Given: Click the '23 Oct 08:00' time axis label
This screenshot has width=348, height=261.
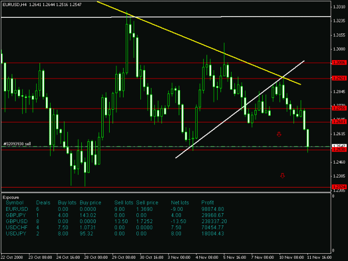Looking at the screenshot, I should [x=41, y=257].
